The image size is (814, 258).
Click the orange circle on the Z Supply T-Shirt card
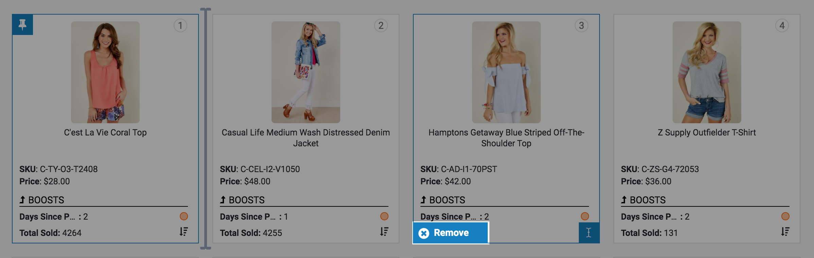click(785, 216)
